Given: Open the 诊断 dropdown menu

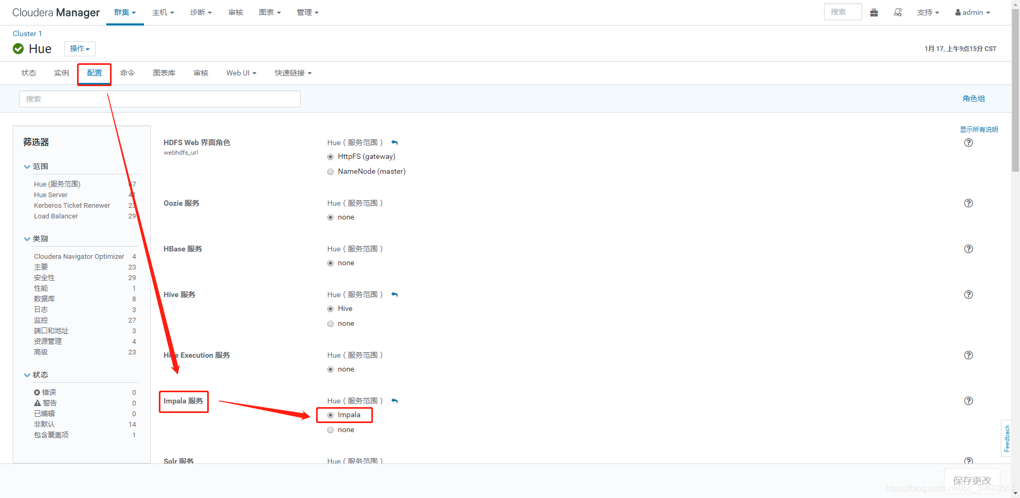Looking at the screenshot, I should coord(201,12).
